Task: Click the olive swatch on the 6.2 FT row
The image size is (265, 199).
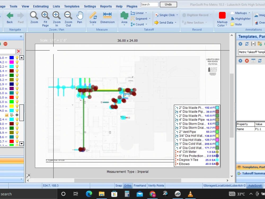Action: [12, 80]
